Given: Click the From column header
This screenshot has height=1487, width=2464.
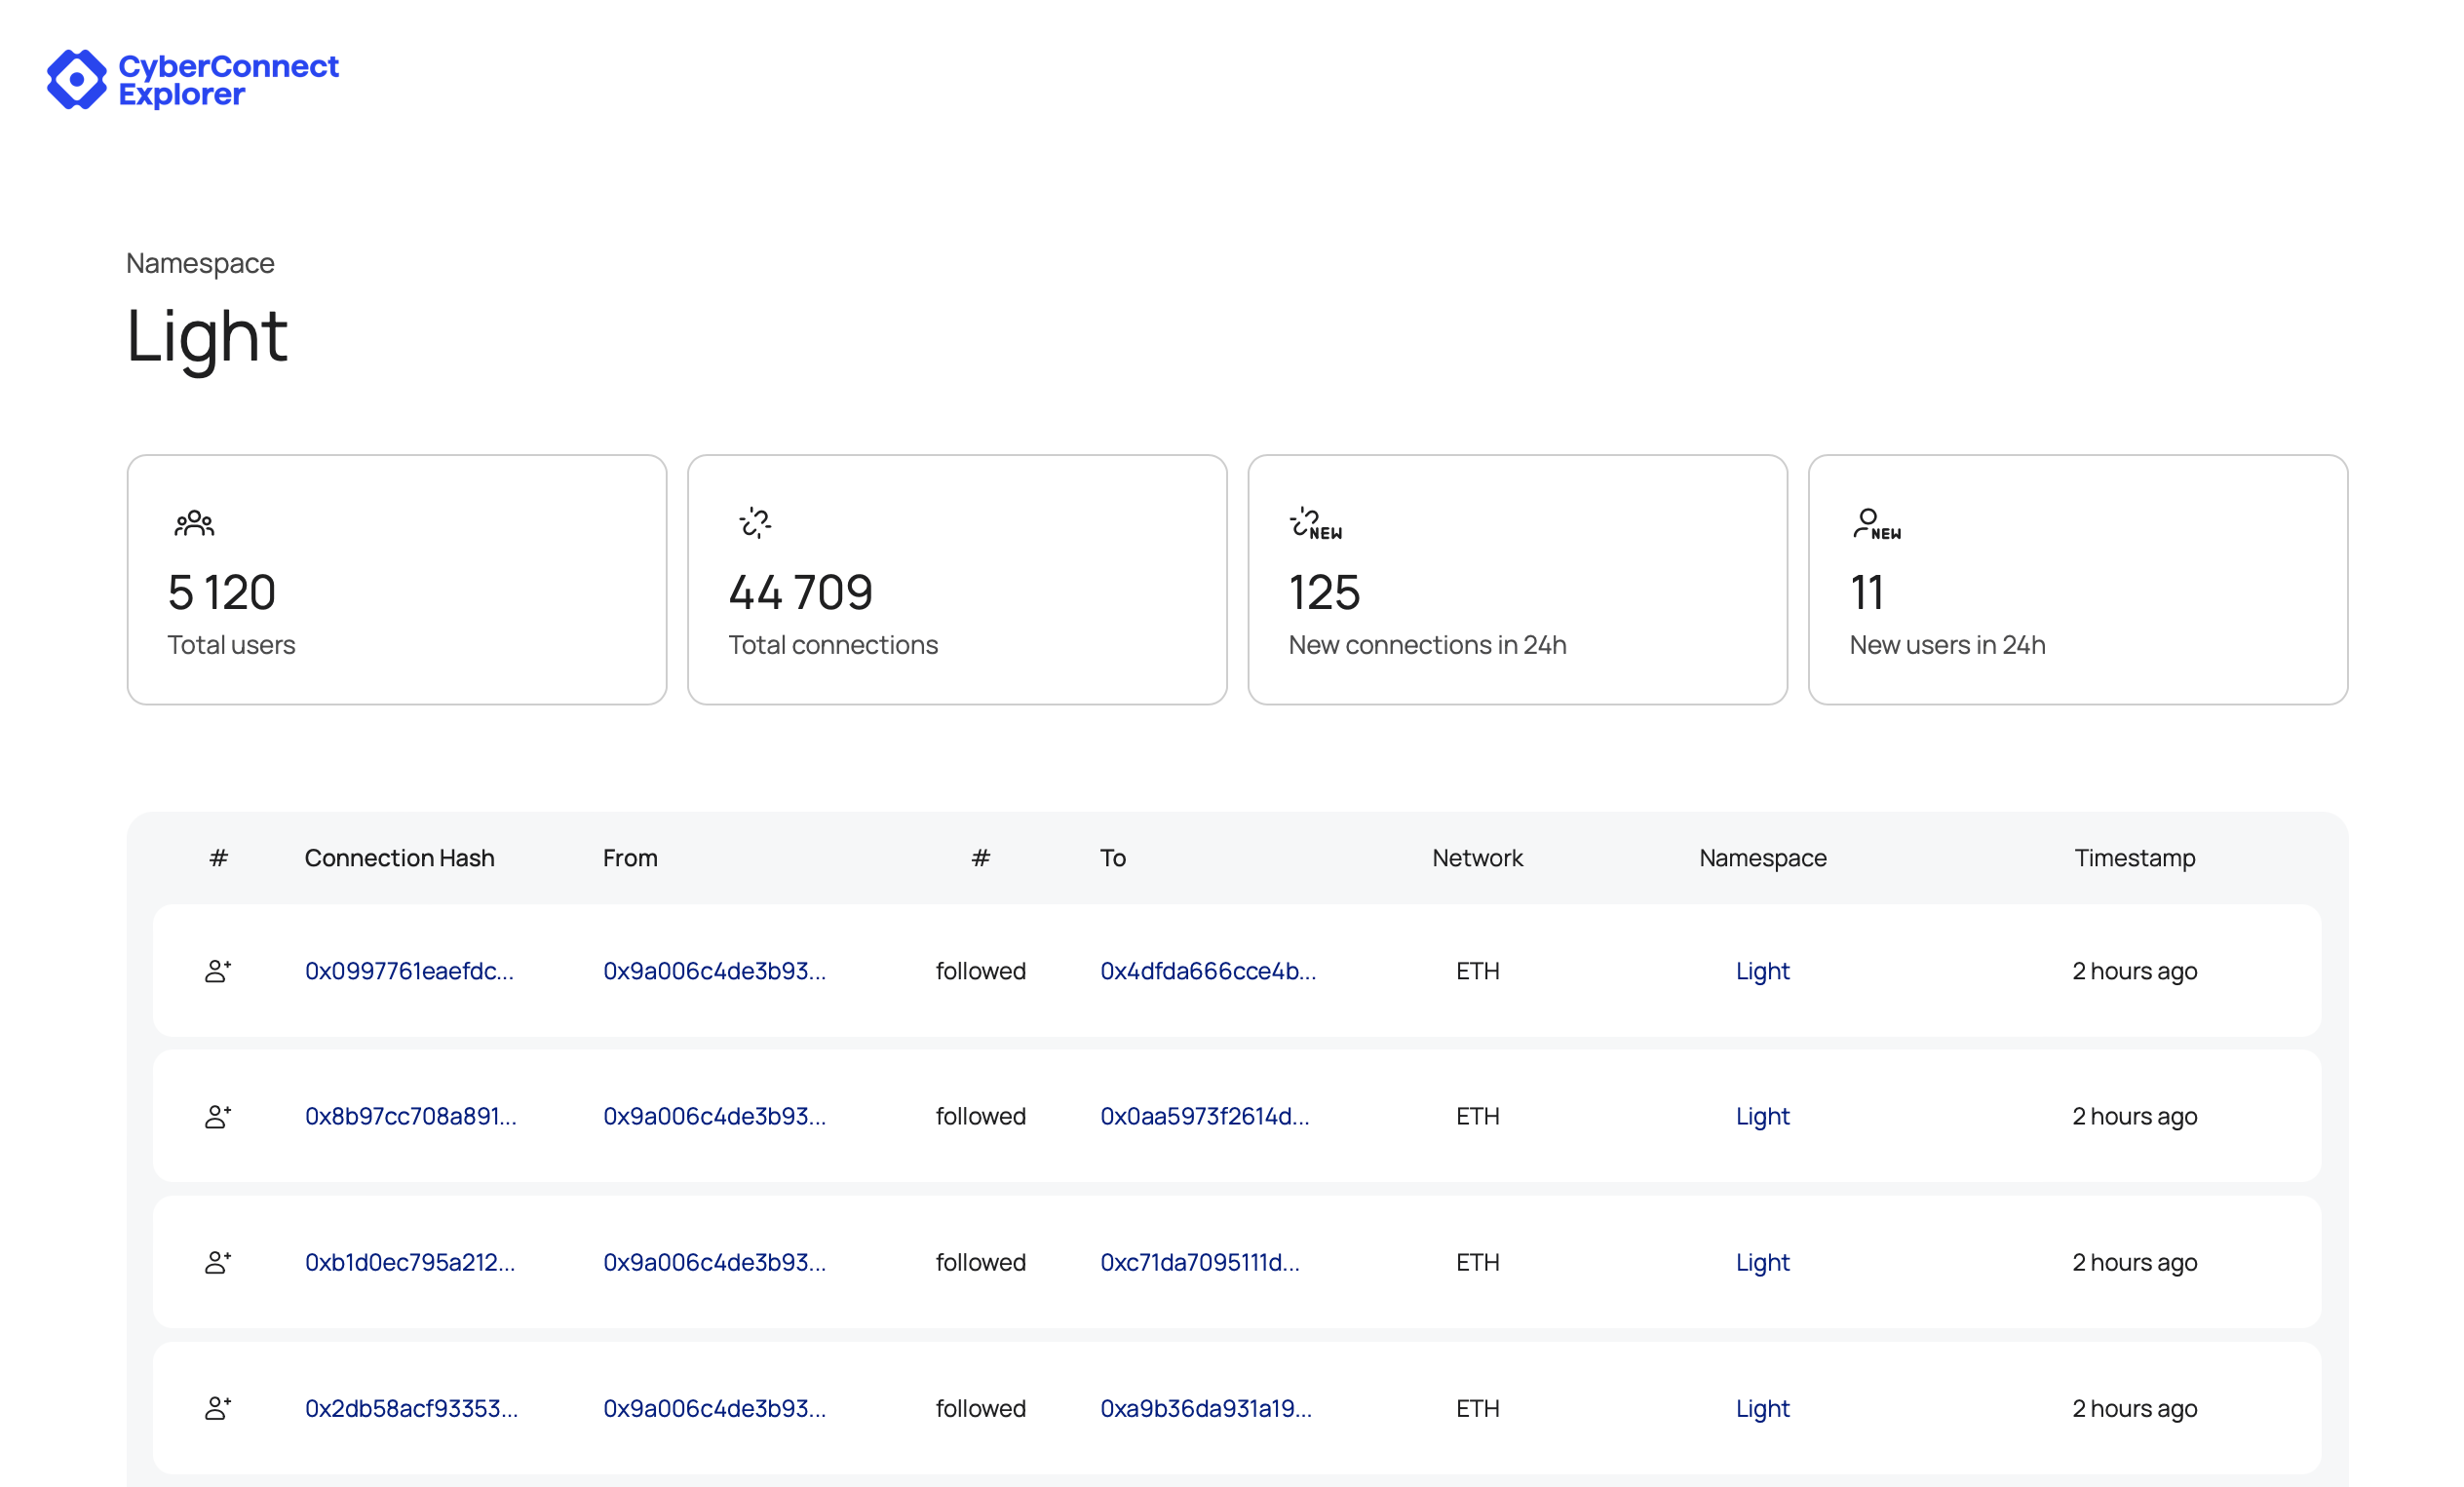Looking at the screenshot, I should pos(630,859).
